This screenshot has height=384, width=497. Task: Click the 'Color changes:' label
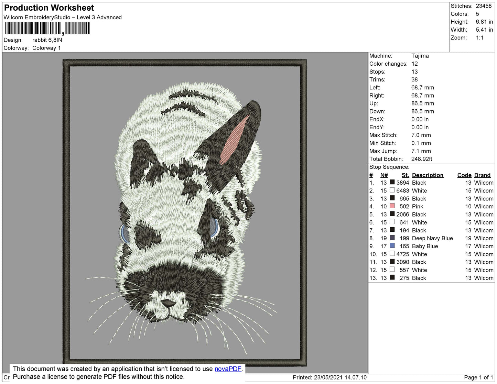click(388, 64)
